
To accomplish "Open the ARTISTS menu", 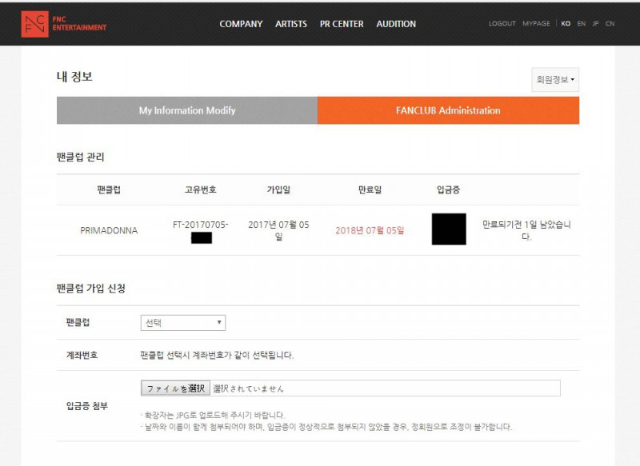I will (291, 24).
